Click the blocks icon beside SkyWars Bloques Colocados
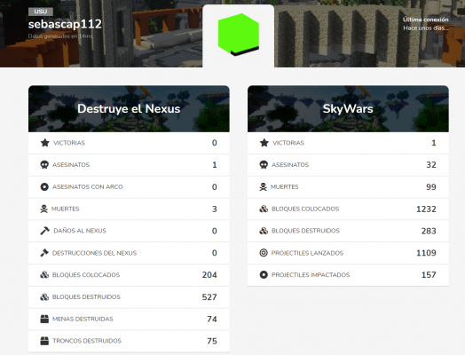This screenshot has height=355, width=465. click(x=264, y=209)
